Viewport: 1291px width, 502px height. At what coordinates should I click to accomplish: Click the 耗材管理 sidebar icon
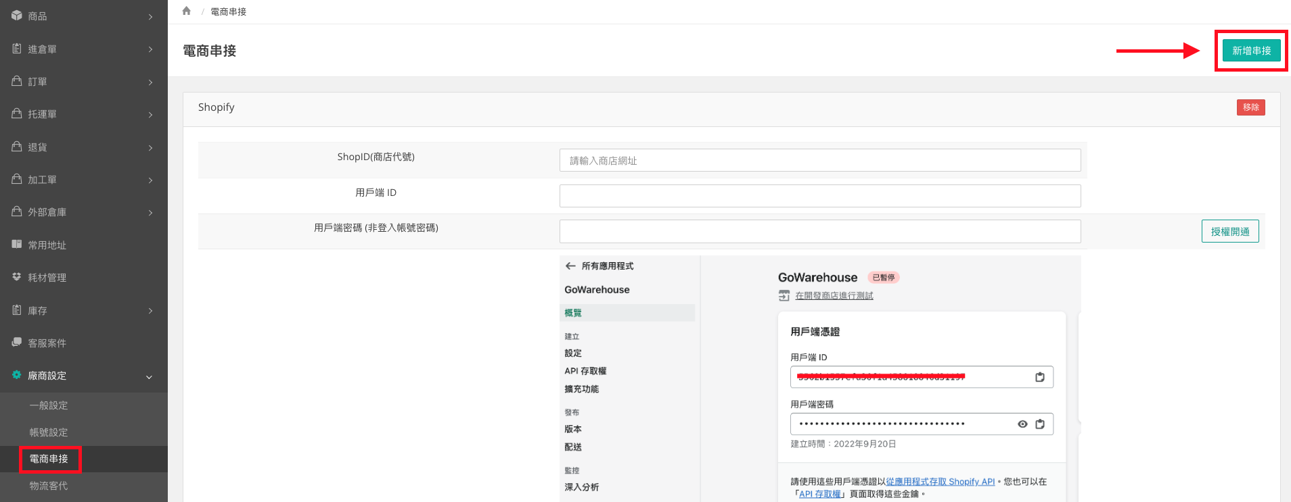pos(17,277)
